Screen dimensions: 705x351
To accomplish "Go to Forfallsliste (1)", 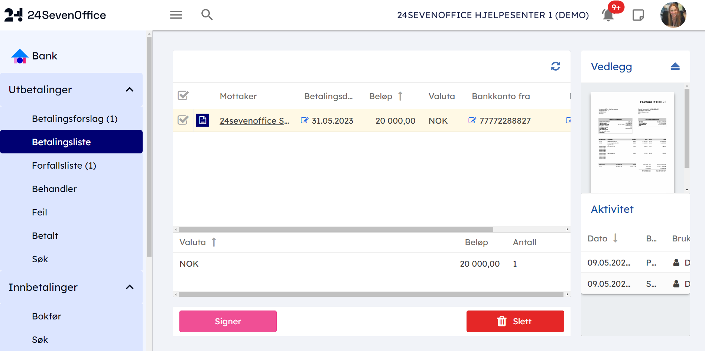I will pyautogui.click(x=64, y=165).
